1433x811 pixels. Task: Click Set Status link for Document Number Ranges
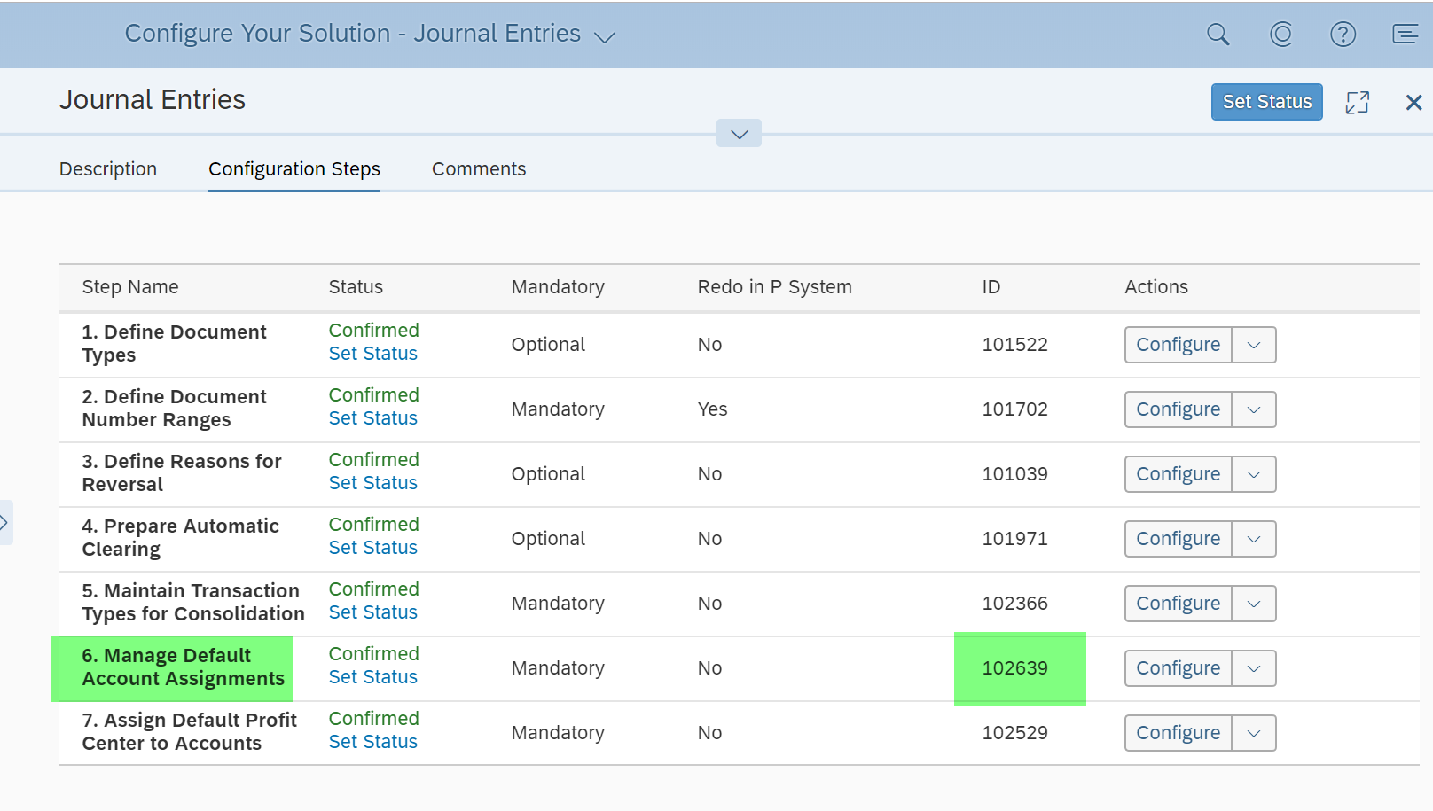[372, 418]
